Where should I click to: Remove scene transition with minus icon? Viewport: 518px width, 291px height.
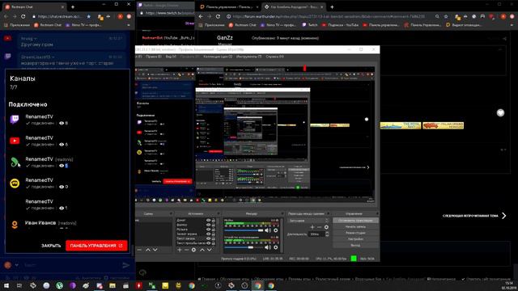(319, 227)
